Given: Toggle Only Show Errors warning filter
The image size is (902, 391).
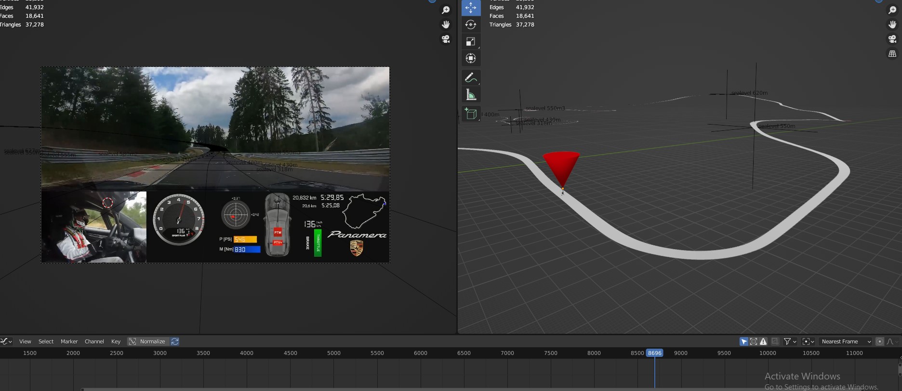Looking at the screenshot, I should click(x=763, y=341).
